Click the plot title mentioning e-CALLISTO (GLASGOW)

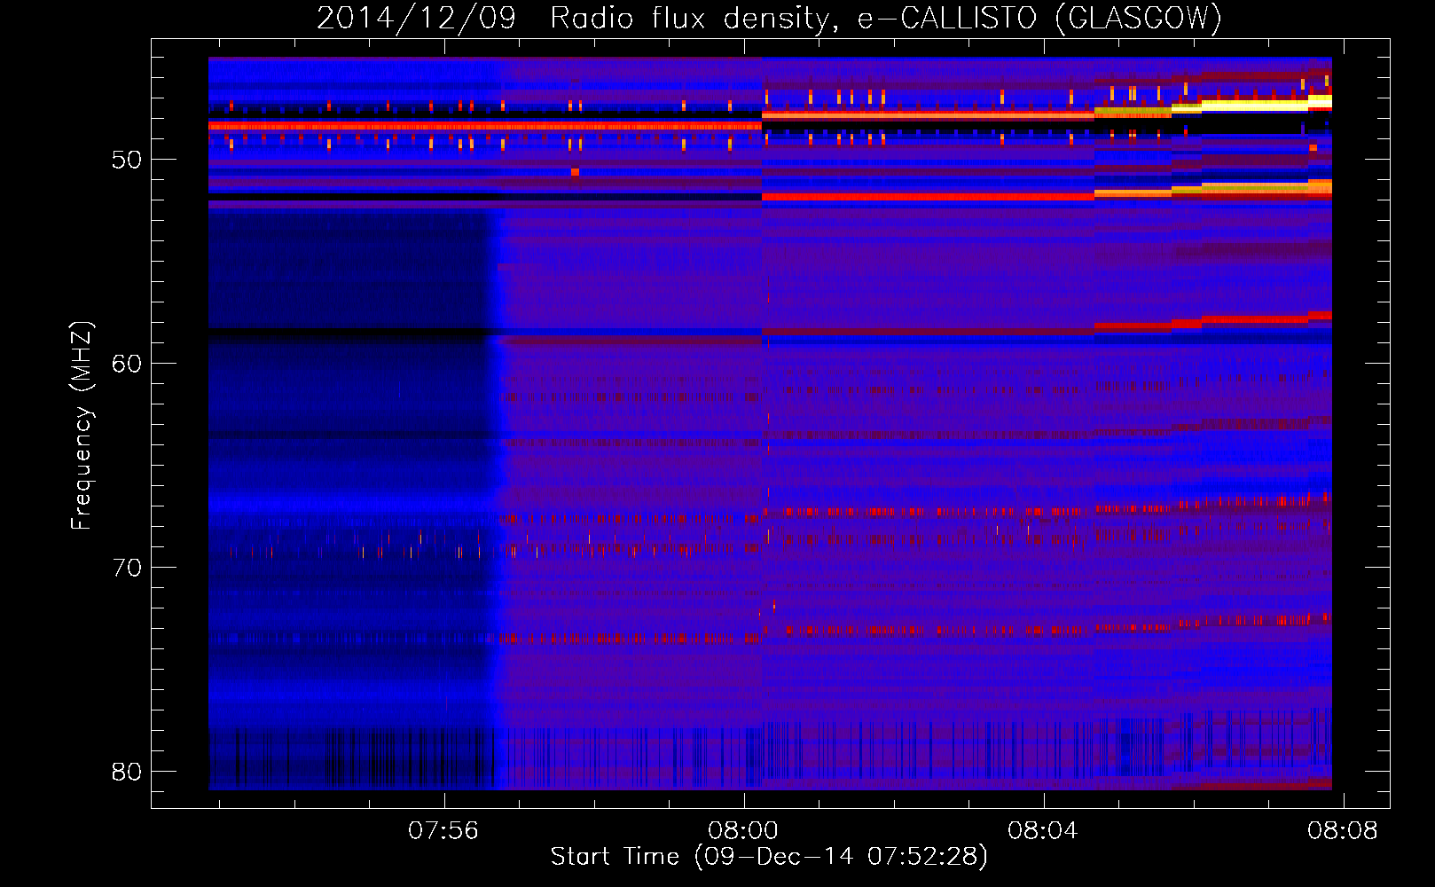coord(770,19)
